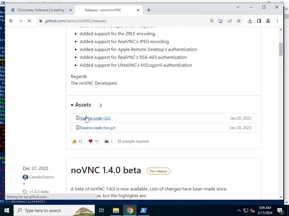Image resolution: width=289 pixels, height=216 pixels.
Task: Open CendioOssman avatar picture
Action: (x=25, y=177)
